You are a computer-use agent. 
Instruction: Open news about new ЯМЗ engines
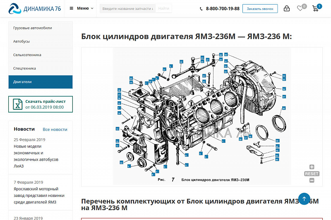39,195
